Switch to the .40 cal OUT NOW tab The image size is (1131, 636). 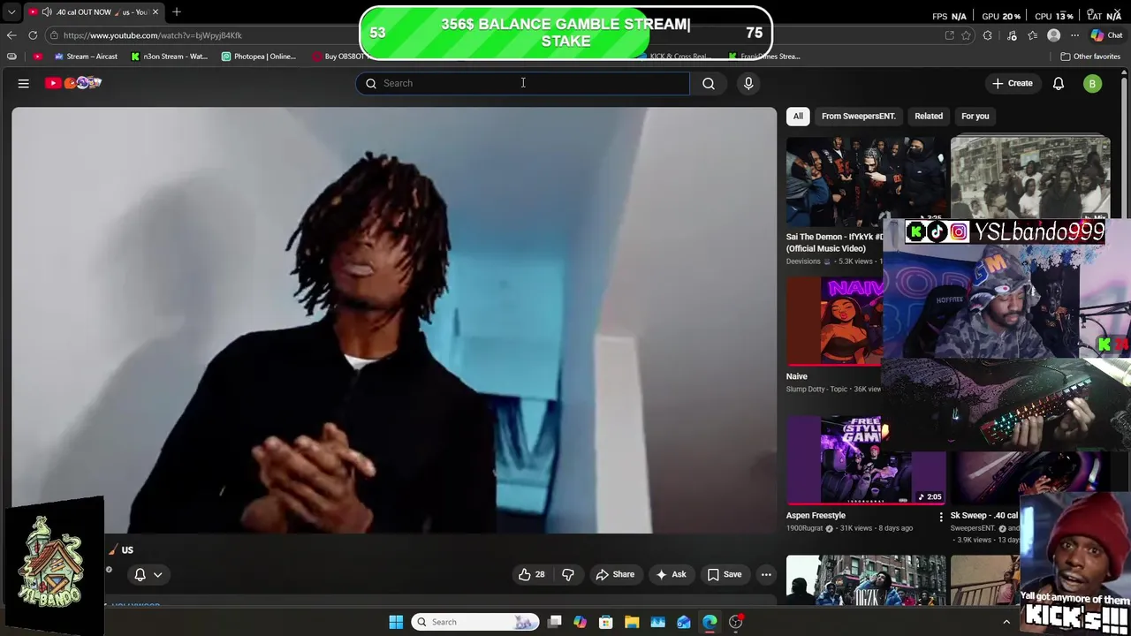pos(93,11)
